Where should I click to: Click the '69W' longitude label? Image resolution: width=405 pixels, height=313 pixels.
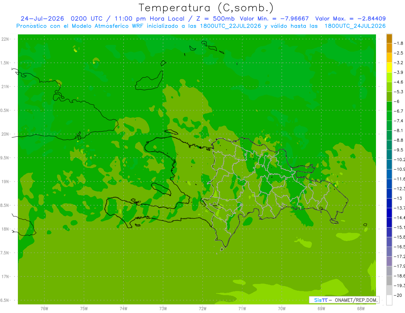point(321,309)
